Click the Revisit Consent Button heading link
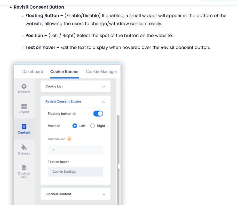The image size is (237, 205). (x=63, y=101)
